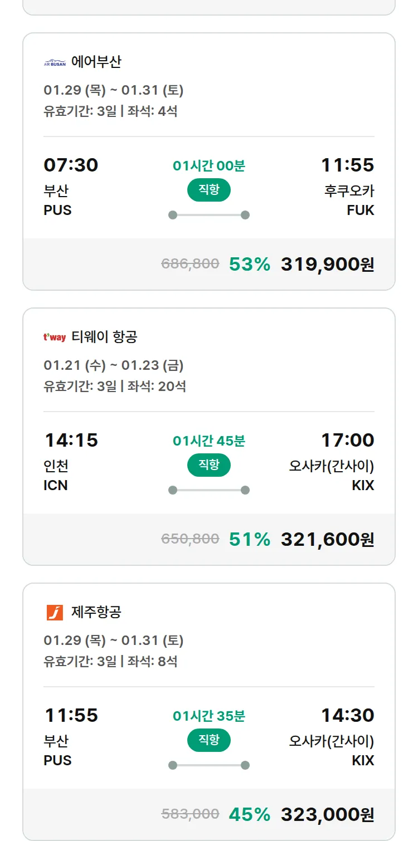Click the ICN departure airport code
The image size is (418, 841).
click(x=56, y=486)
